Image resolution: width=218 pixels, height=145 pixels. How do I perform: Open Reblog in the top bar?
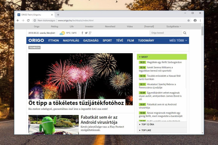pyautogui.click(x=54, y=26)
